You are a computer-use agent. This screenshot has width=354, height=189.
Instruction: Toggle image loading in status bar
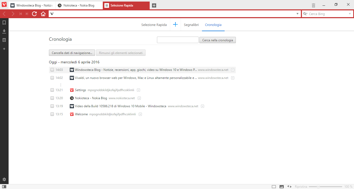coord(282,187)
